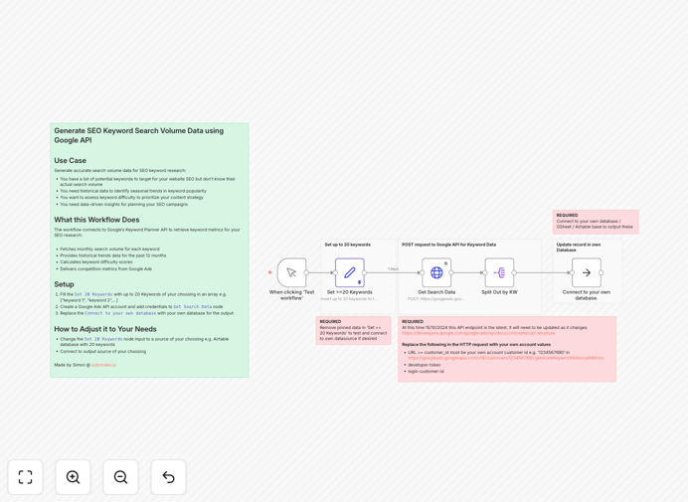Click the output connector of the Split Out by KW node
This screenshot has width=688, height=502.
(514, 272)
